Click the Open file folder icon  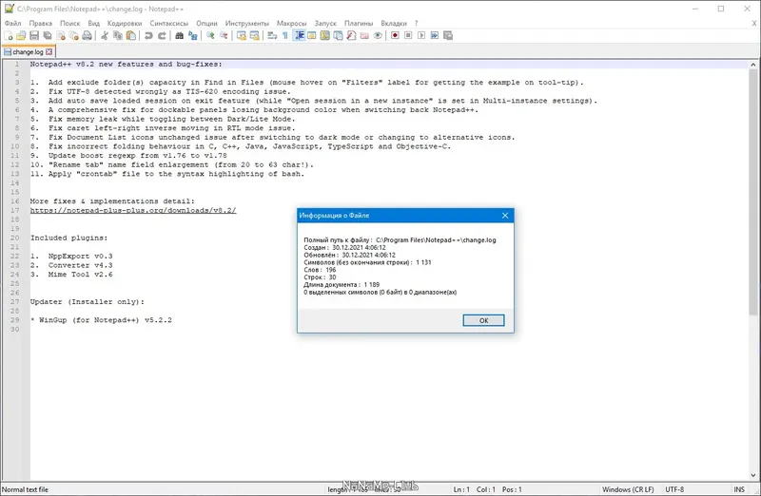21,35
